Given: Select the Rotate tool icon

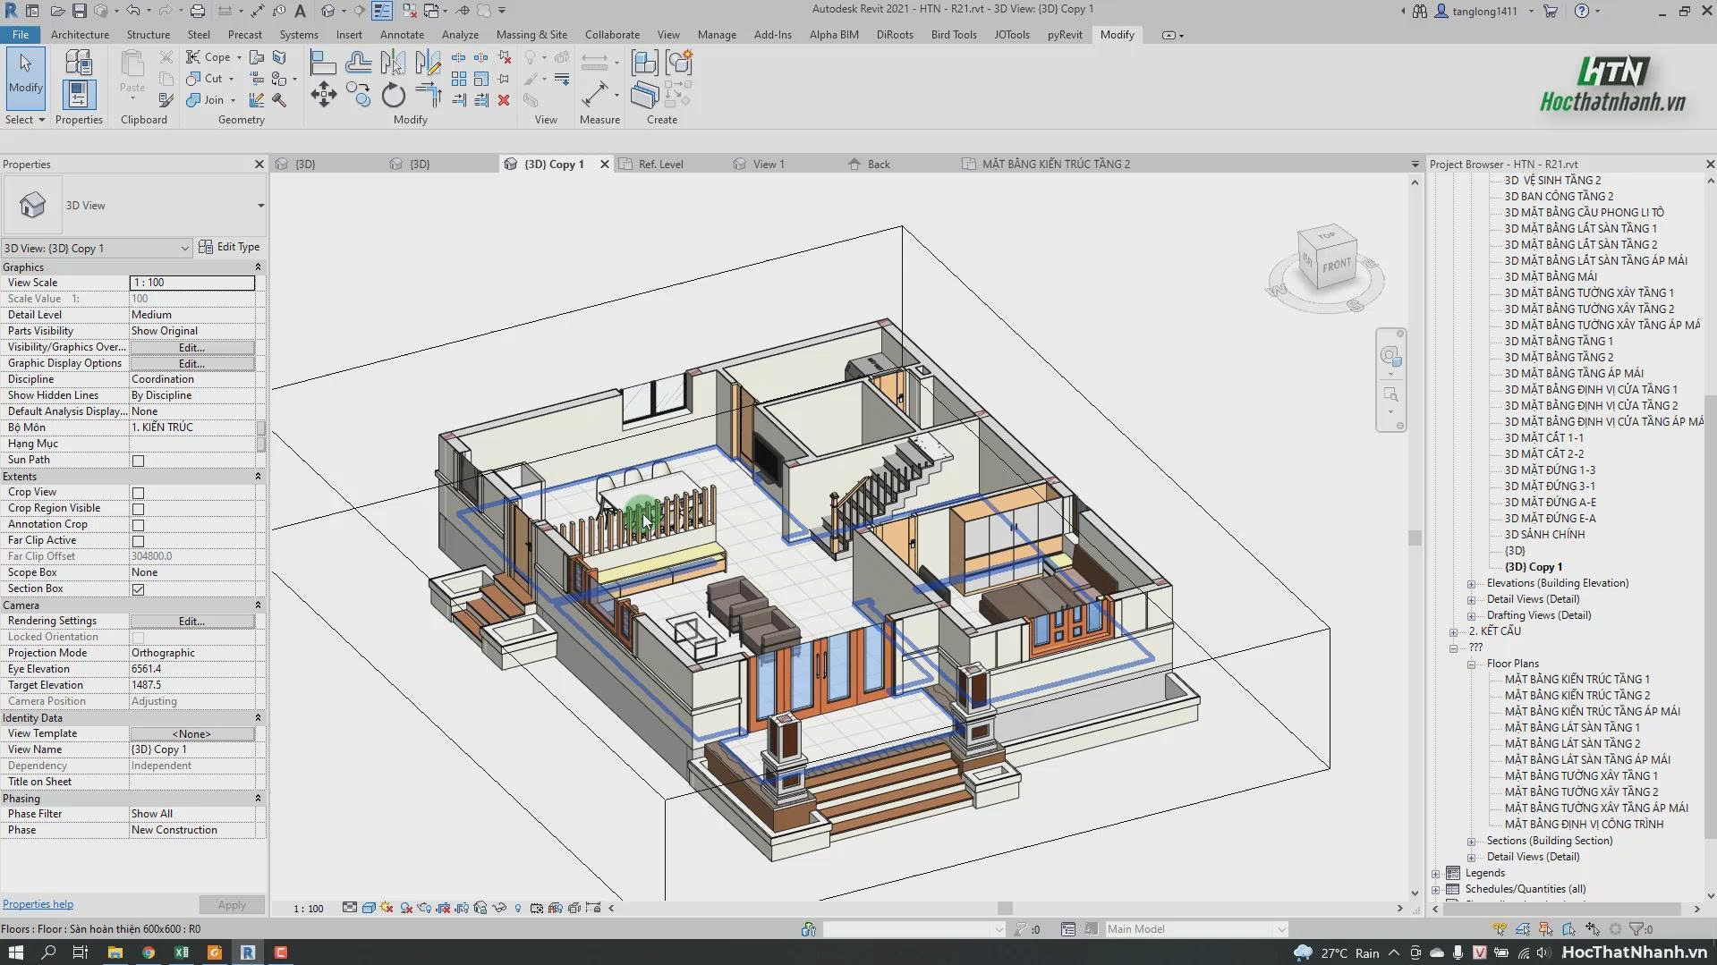Looking at the screenshot, I should click(393, 95).
